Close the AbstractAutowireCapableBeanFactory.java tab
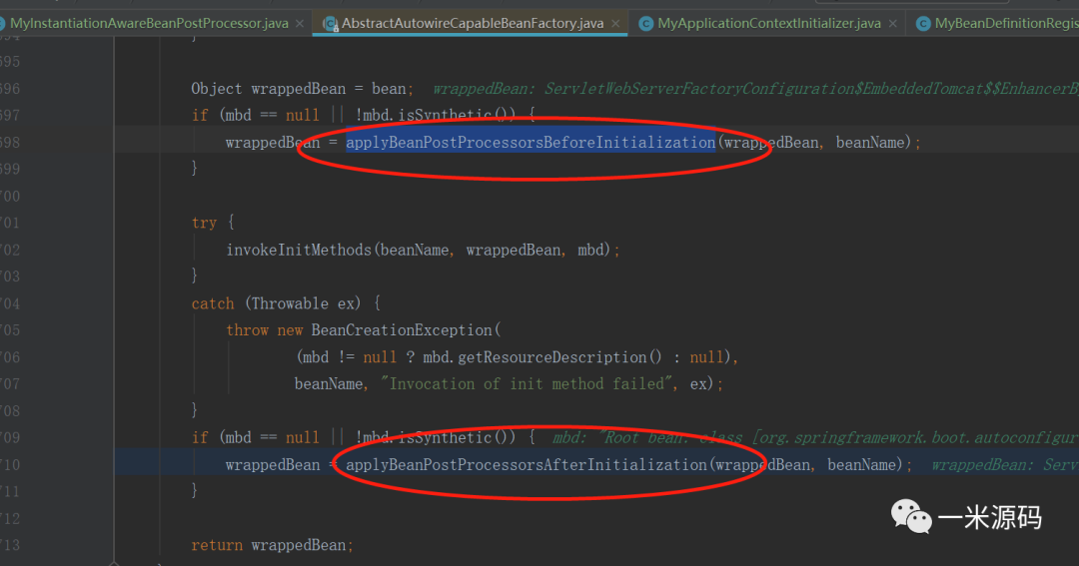 pyautogui.click(x=614, y=23)
